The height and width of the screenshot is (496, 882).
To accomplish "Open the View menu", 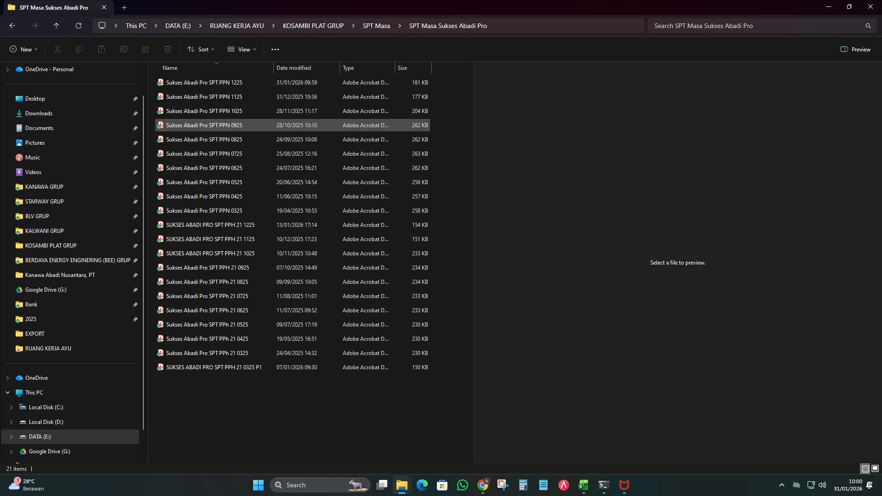I will [242, 49].
